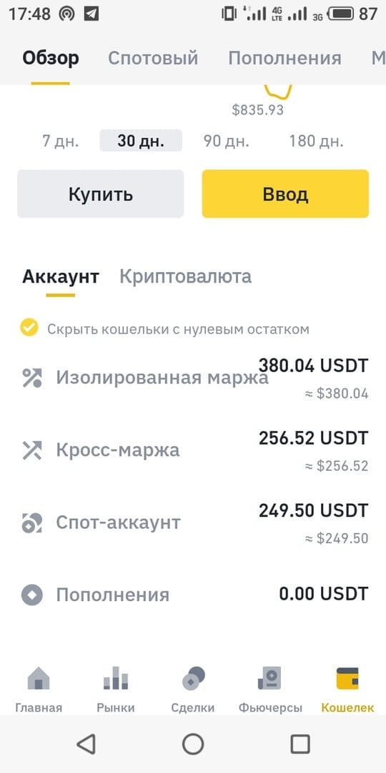Tap the Спот-аккаунт icon
The width and height of the screenshot is (386, 773).
pyautogui.click(x=32, y=522)
